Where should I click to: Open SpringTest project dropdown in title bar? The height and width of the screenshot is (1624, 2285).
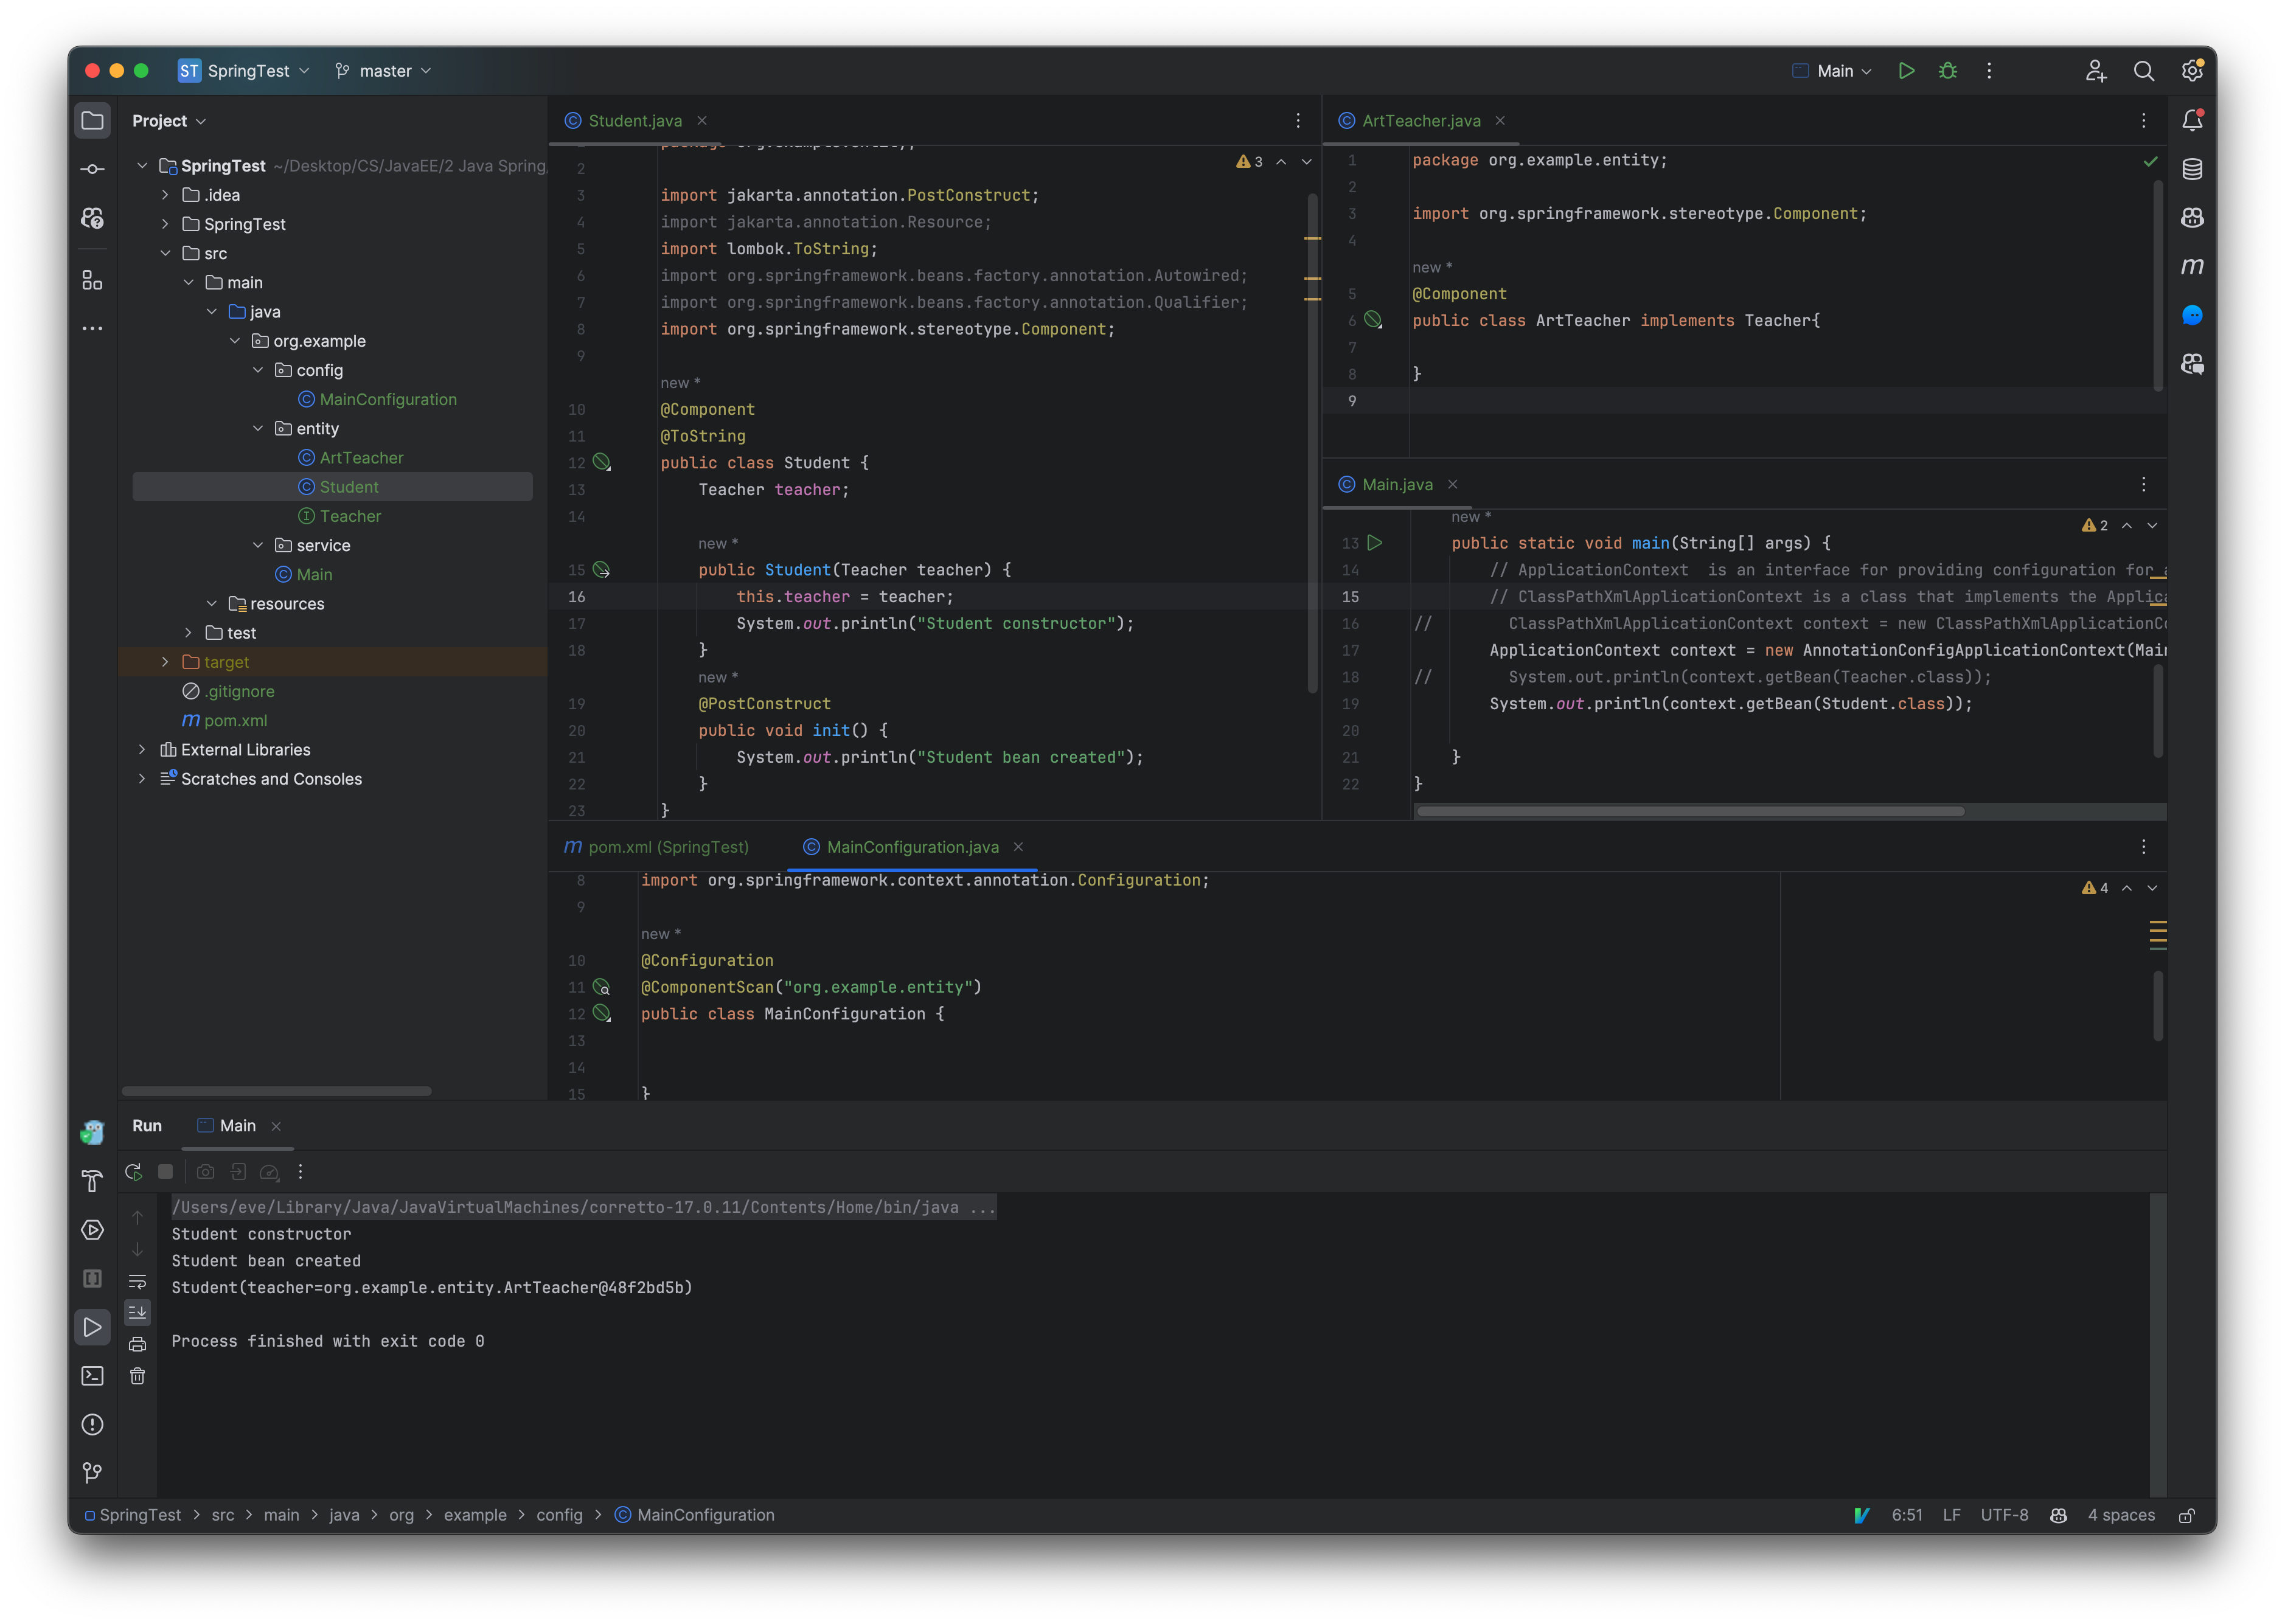tap(244, 71)
